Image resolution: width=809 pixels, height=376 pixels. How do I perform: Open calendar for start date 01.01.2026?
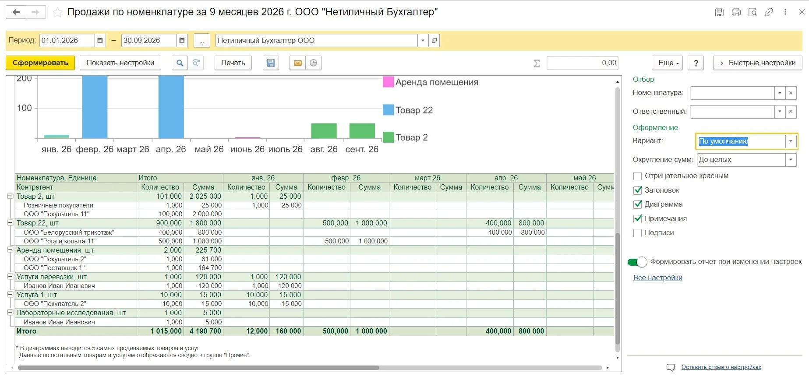[100, 40]
